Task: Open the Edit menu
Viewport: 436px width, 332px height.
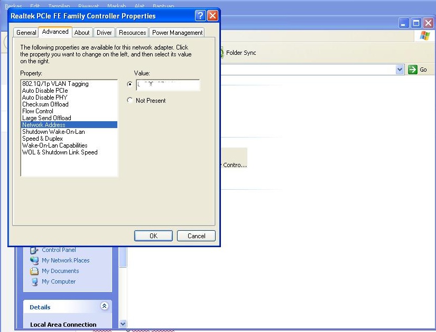Action: point(35,6)
